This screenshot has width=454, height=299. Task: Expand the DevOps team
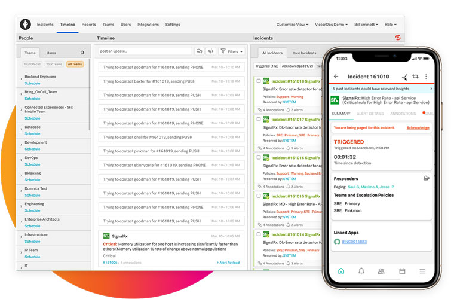coord(21,160)
